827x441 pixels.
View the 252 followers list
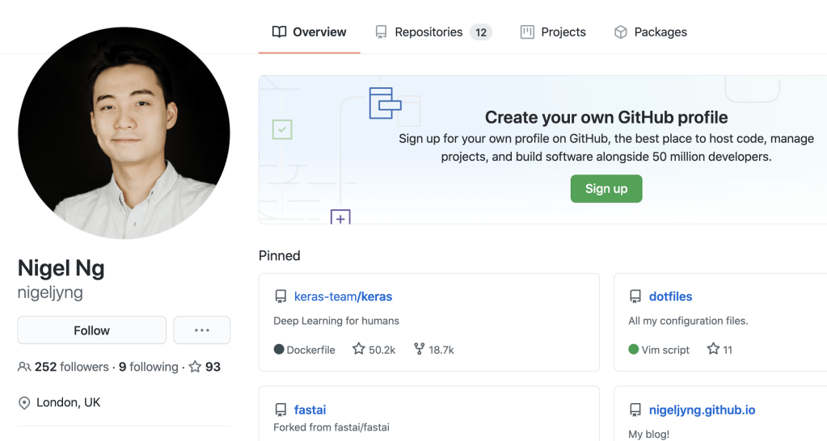tap(71, 367)
